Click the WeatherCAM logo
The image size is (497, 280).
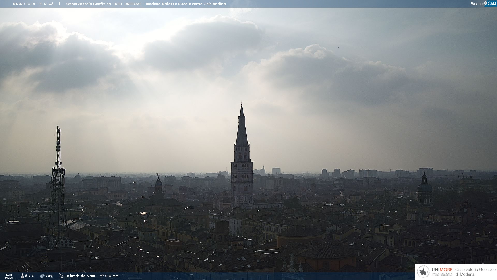483,4
